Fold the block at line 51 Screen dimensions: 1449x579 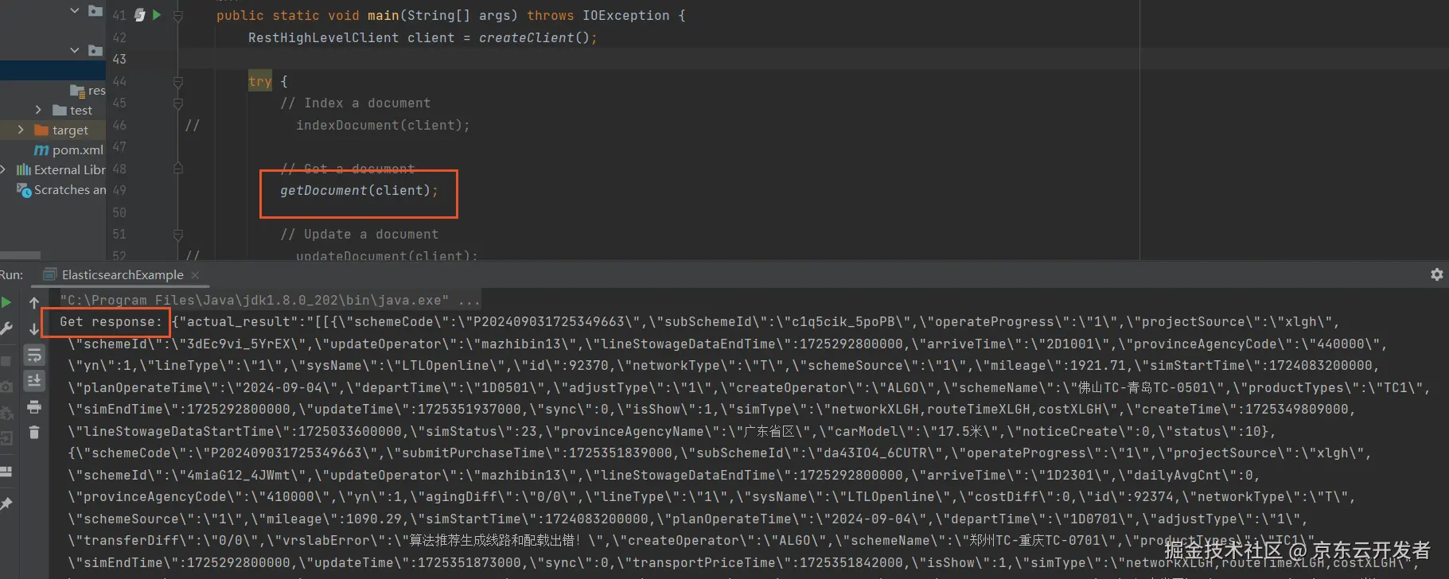(178, 235)
